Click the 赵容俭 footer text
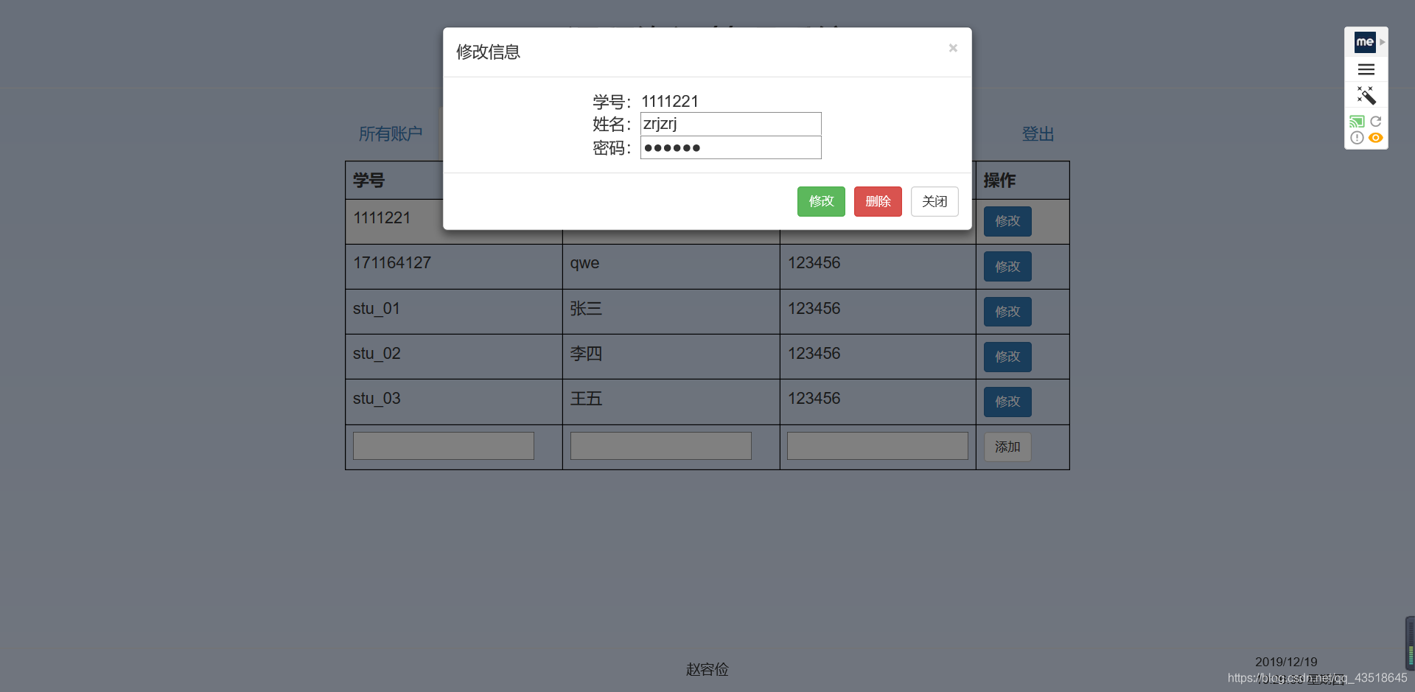 point(707,669)
